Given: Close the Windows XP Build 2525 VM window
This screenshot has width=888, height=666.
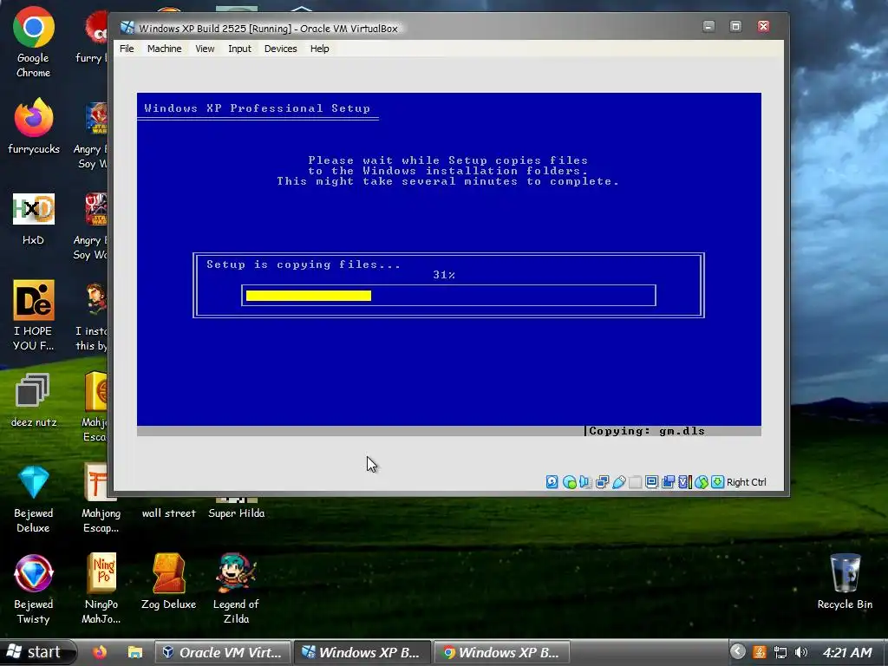Looking at the screenshot, I should pyautogui.click(x=763, y=26).
